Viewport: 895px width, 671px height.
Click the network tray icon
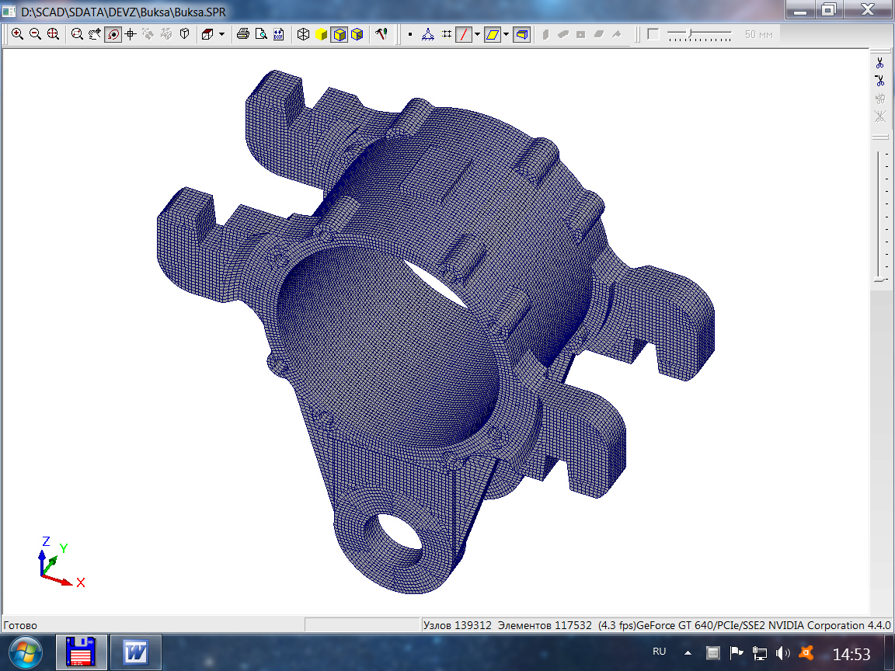[x=760, y=652]
